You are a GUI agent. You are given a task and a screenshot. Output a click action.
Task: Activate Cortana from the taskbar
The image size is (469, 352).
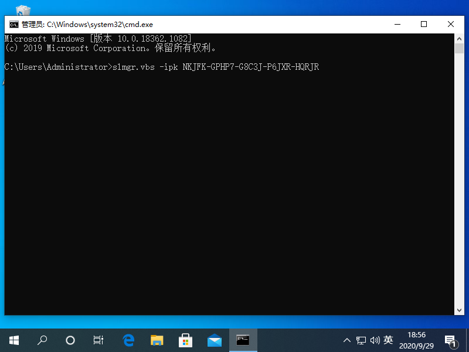pos(70,340)
